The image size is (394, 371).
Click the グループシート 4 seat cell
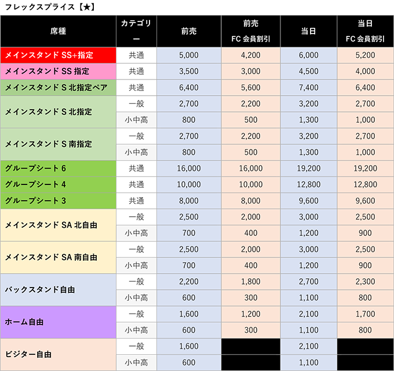[59, 184]
